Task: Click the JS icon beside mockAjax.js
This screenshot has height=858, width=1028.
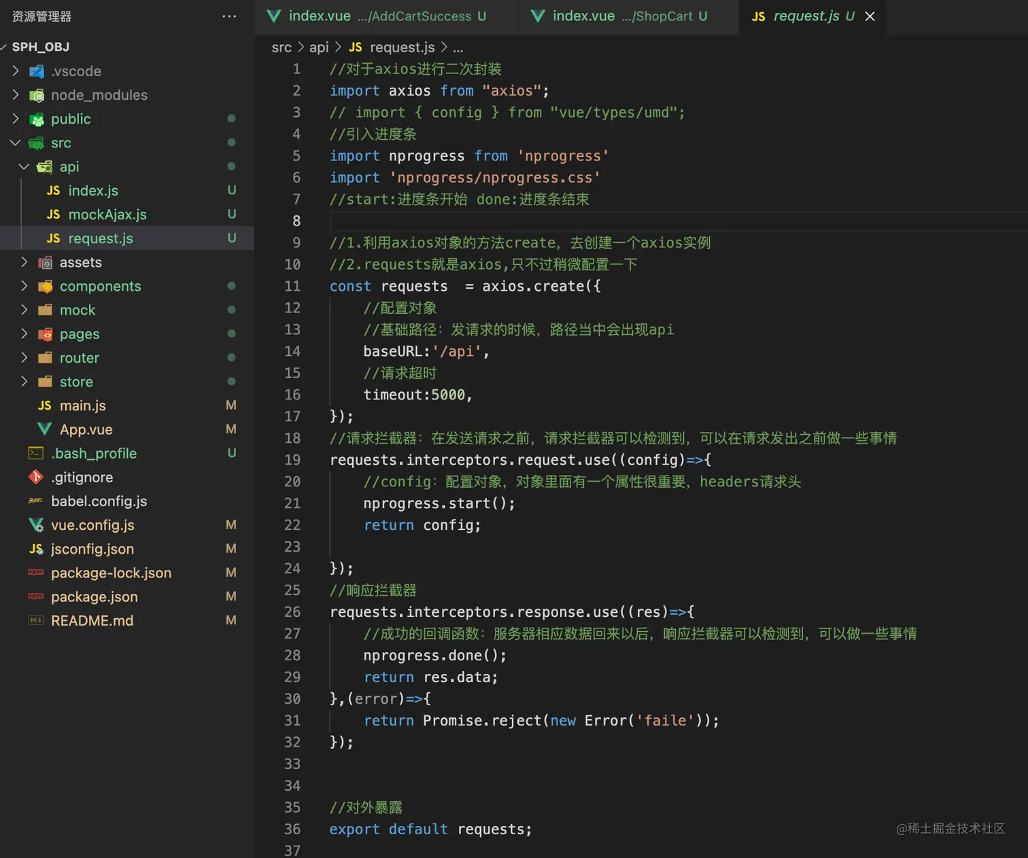Action: click(53, 215)
